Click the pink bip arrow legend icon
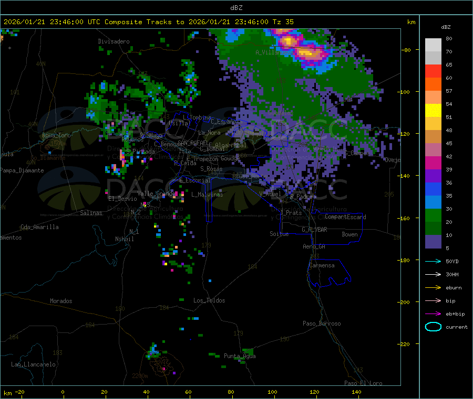 click(x=433, y=300)
